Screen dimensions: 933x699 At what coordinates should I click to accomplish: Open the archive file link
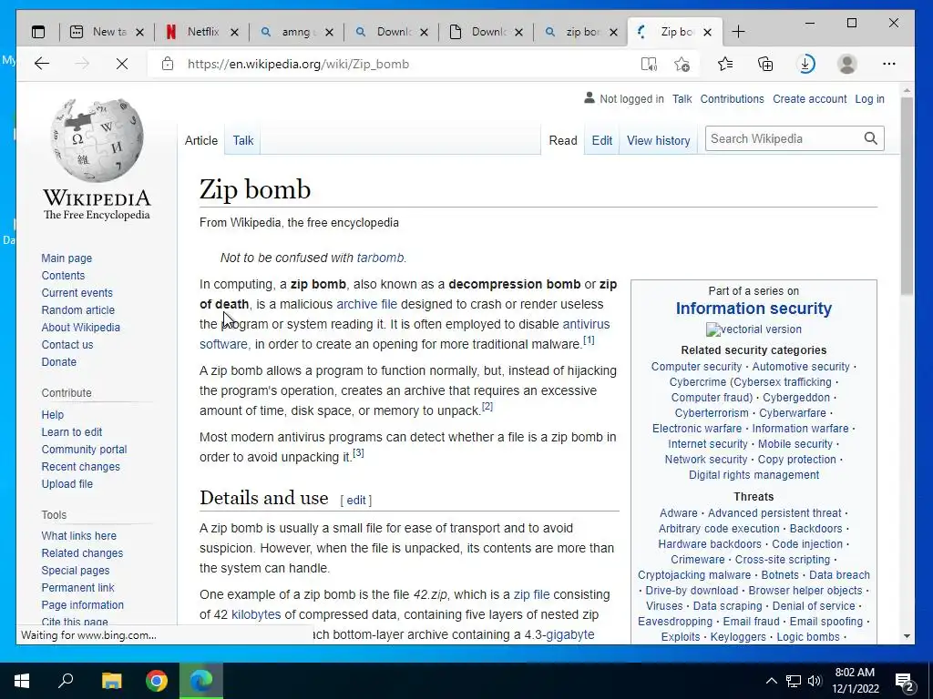(x=366, y=304)
